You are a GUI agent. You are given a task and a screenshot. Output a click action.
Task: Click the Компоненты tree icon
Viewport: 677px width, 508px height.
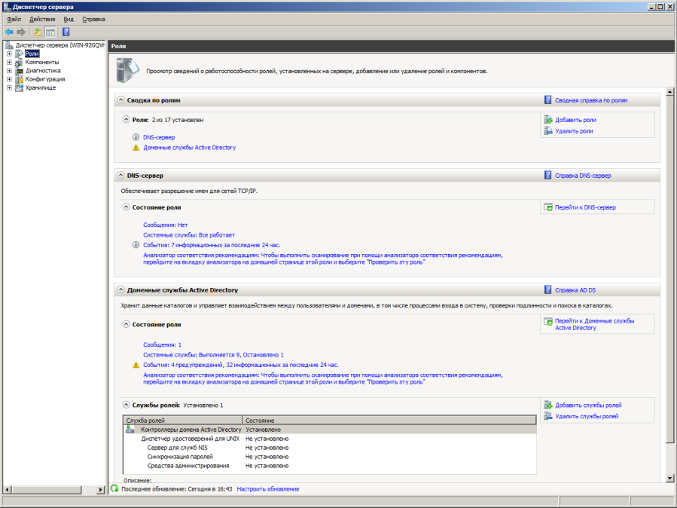coord(19,63)
